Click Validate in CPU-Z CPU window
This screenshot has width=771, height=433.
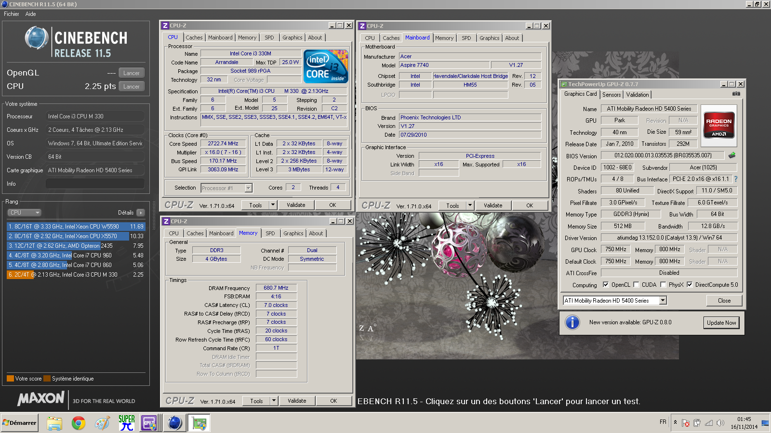coord(296,205)
